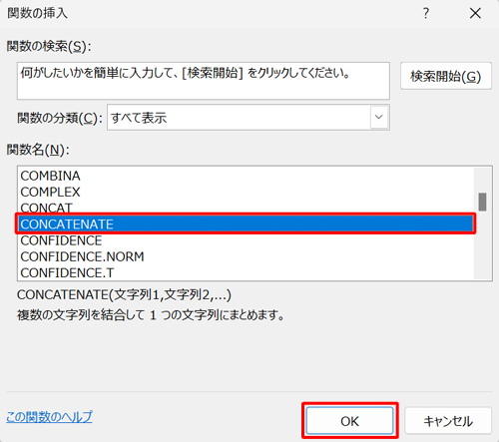Image resolution: width=499 pixels, height=442 pixels.
Task: Select CONFIDENCE.T in function list
Action: click(x=246, y=272)
